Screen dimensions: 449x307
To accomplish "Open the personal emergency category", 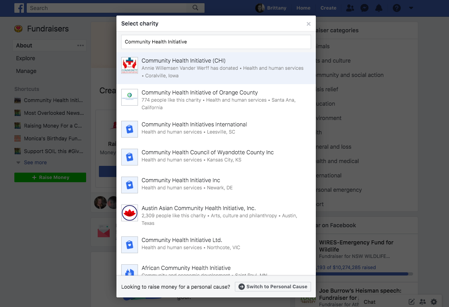I will pos(339,190).
